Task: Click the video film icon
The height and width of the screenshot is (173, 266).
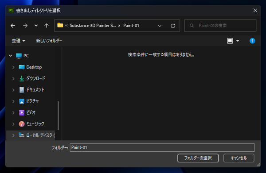Action: (x=22, y=112)
